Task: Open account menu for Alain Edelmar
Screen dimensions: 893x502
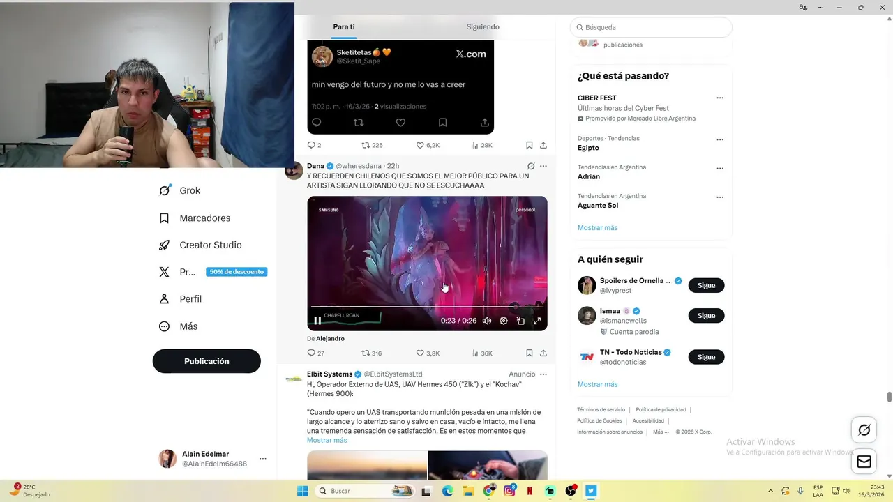Action: (263, 459)
